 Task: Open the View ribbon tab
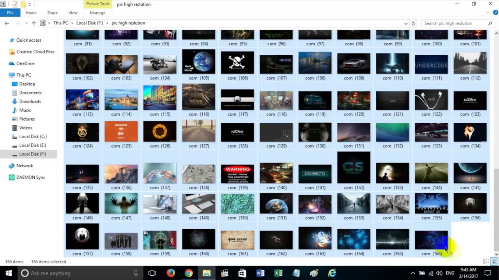73,13
